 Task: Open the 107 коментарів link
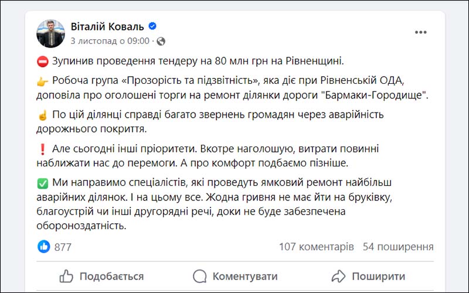coord(317,247)
